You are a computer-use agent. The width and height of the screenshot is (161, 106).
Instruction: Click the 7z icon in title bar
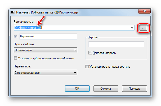13,12
